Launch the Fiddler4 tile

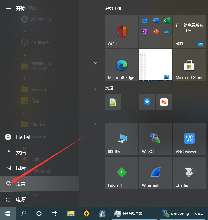coord(122,173)
